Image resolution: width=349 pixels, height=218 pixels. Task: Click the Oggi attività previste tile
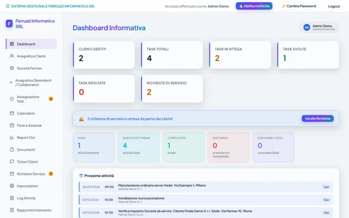click(94, 147)
